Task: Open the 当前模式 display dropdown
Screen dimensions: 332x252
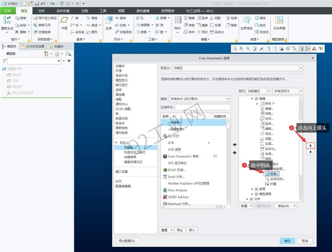Action: tap(258, 91)
